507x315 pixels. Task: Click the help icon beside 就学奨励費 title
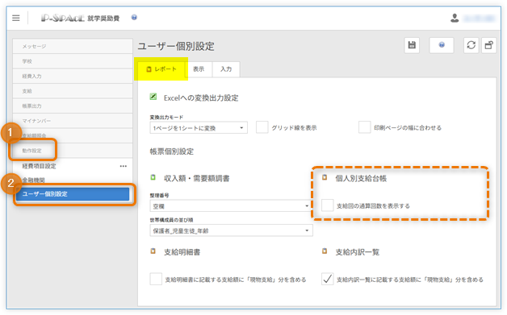134,18
